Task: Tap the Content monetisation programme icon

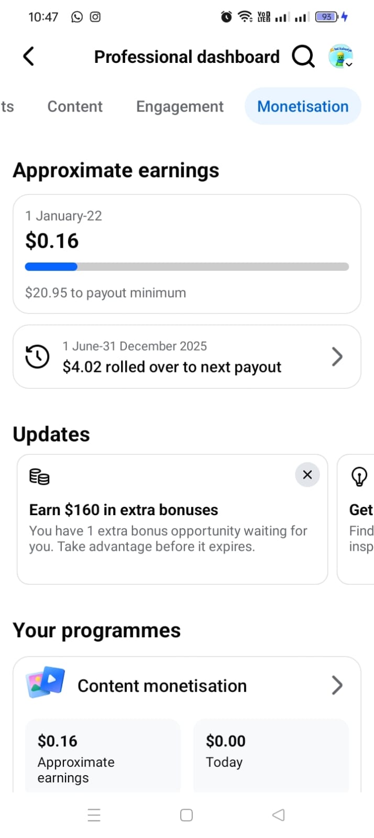Action: (x=46, y=682)
